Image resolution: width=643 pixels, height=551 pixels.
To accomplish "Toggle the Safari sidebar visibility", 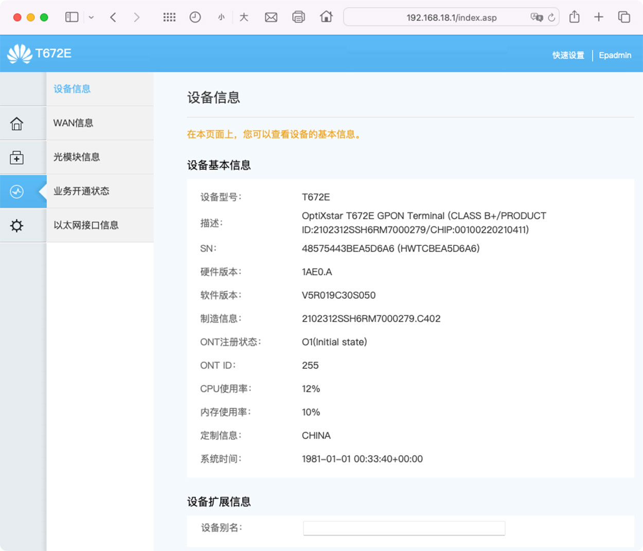I will tap(72, 16).
